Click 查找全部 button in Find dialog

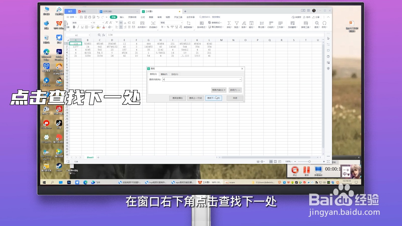177,98
